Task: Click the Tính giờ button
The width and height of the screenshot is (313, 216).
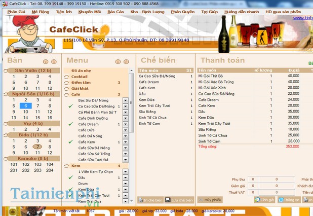Action: pyautogui.click(x=264, y=200)
